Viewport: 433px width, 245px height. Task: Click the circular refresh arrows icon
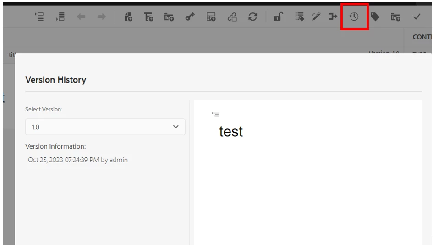[252, 17]
